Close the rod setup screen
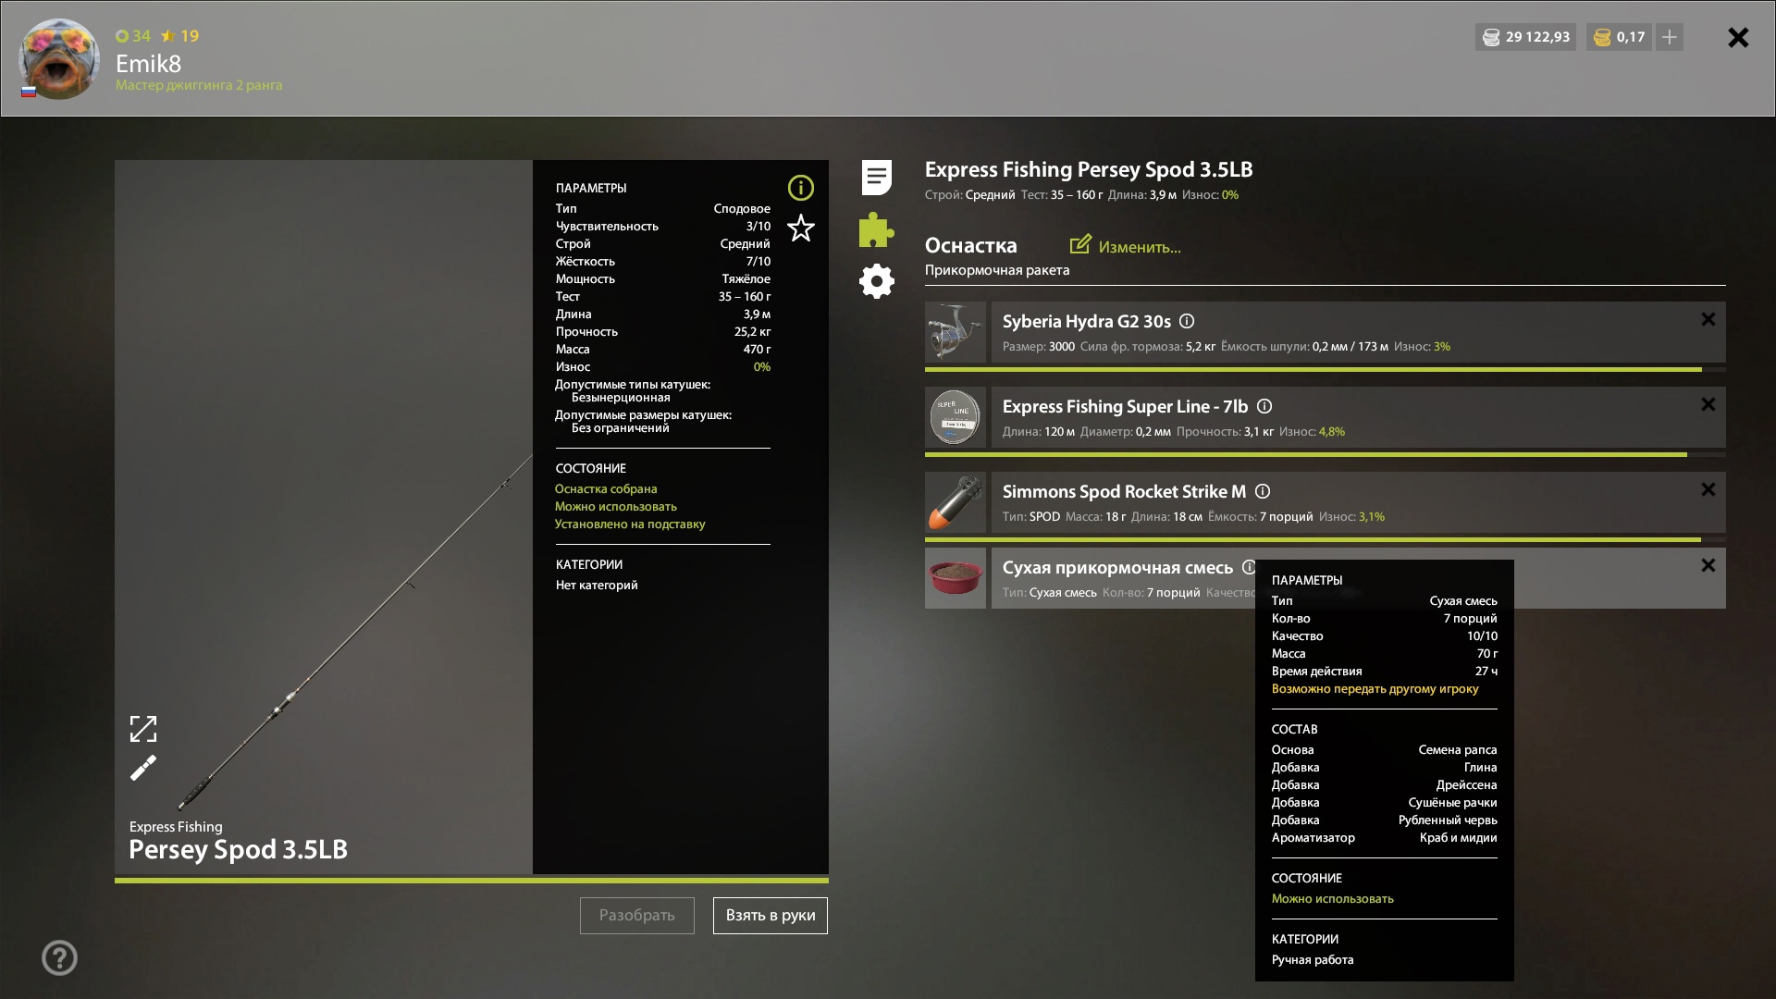Viewport: 1776px width, 999px height. 1738,37
